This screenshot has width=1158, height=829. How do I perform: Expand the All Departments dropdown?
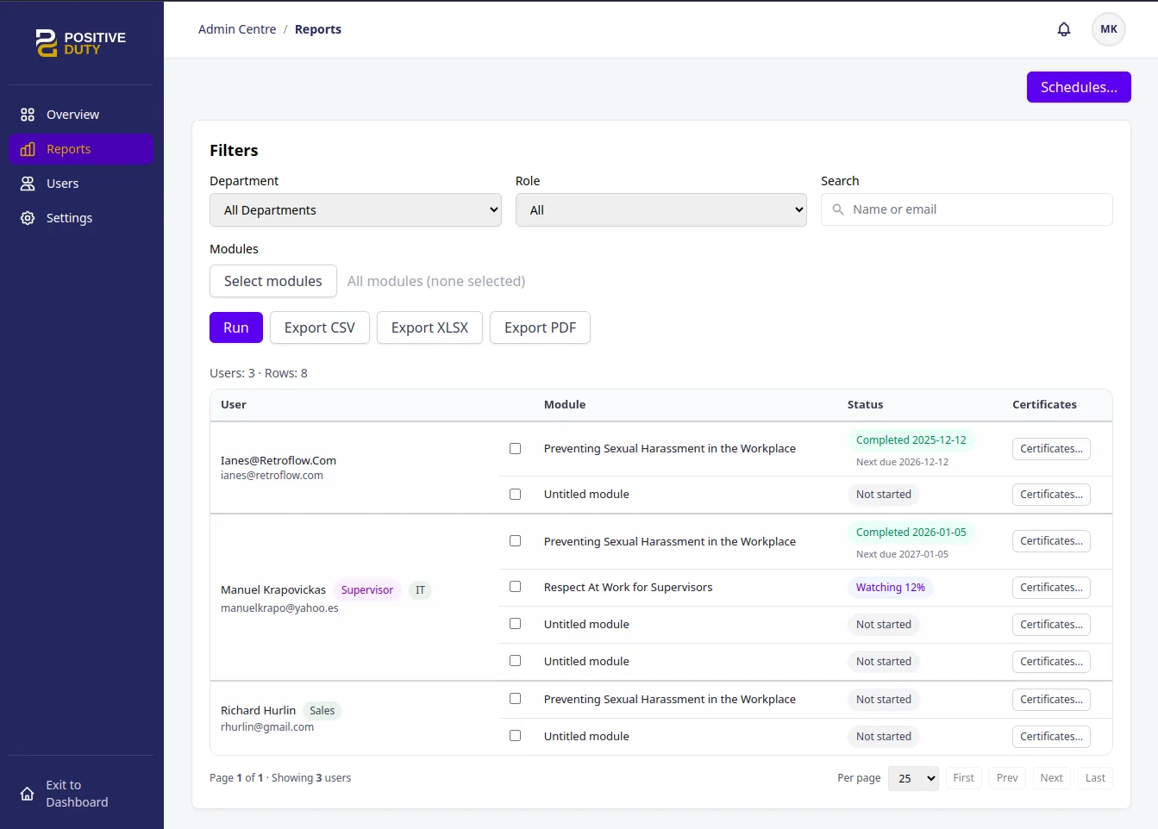355,210
